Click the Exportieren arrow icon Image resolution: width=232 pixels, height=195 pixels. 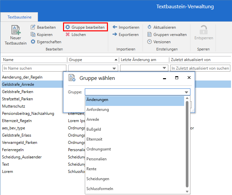tap(115, 35)
